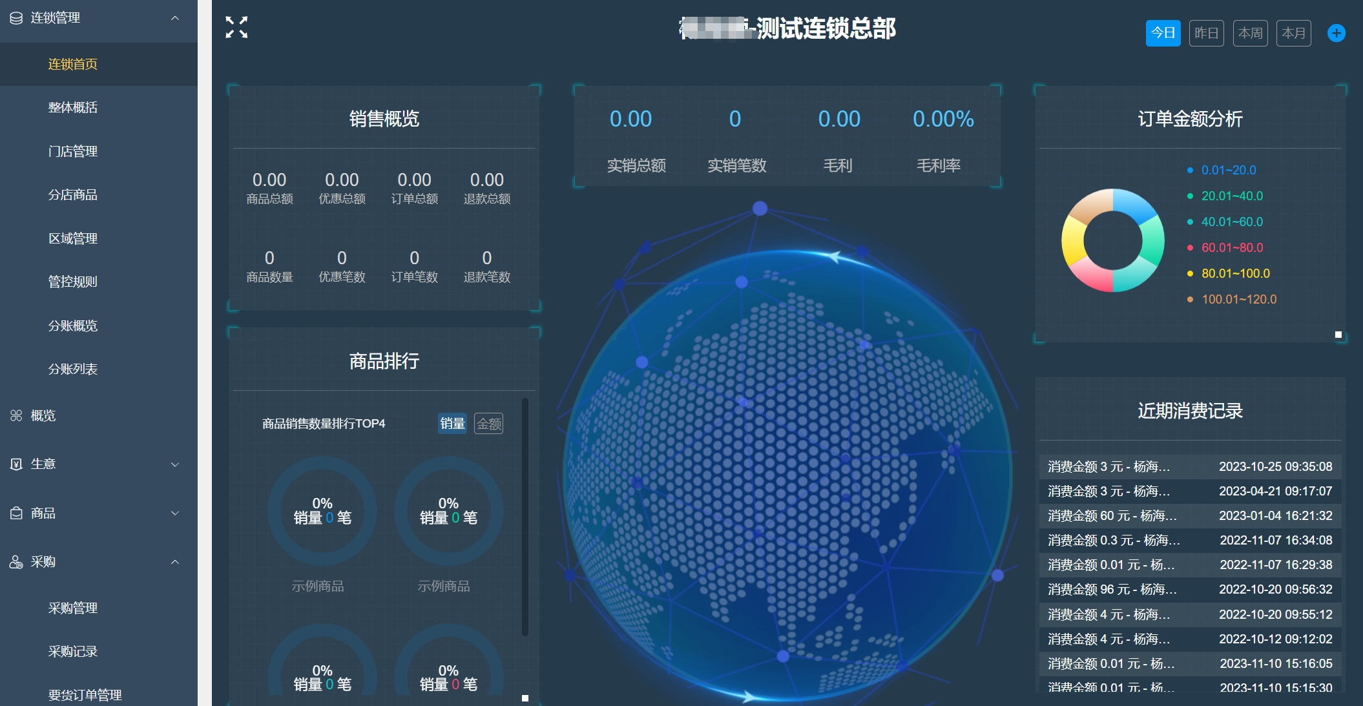Expand the 商品 menu chevron

(x=174, y=514)
